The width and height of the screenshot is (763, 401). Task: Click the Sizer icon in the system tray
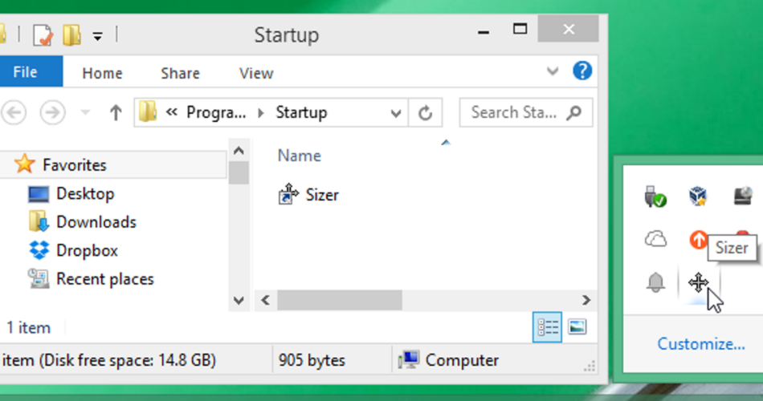698,282
